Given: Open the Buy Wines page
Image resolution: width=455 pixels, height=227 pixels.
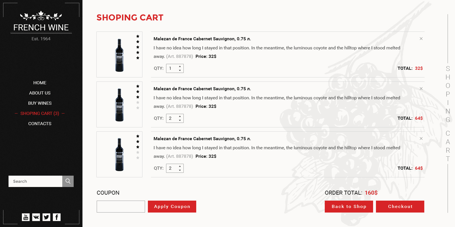Looking at the screenshot, I should [x=40, y=103].
